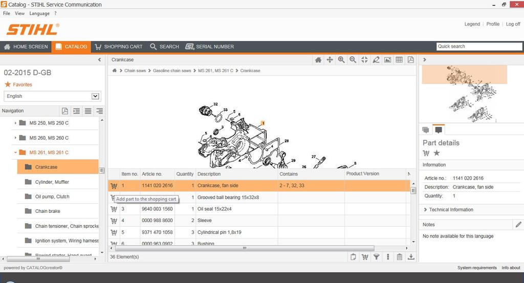Fit diagram to window
524x283 pixels.
(364, 60)
